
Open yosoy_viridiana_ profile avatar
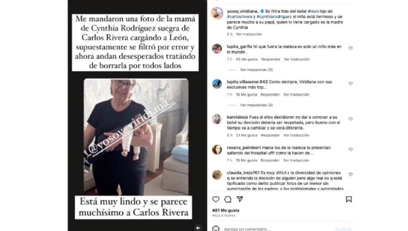point(217,13)
